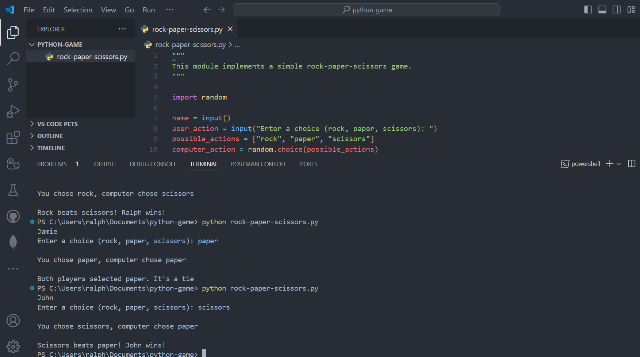The width and height of the screenshot is (640, 357).
Task: Toggle the bottom panel visibility
Action: click(602, 10)
